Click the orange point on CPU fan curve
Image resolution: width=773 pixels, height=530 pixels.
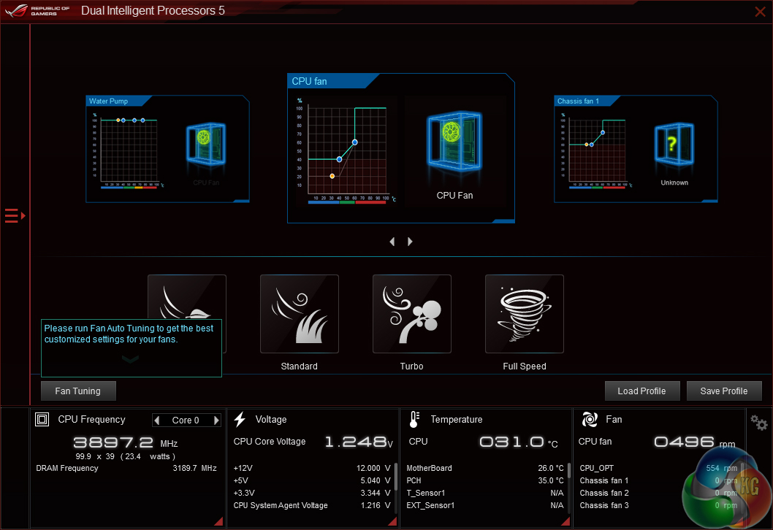click(332, 176)
